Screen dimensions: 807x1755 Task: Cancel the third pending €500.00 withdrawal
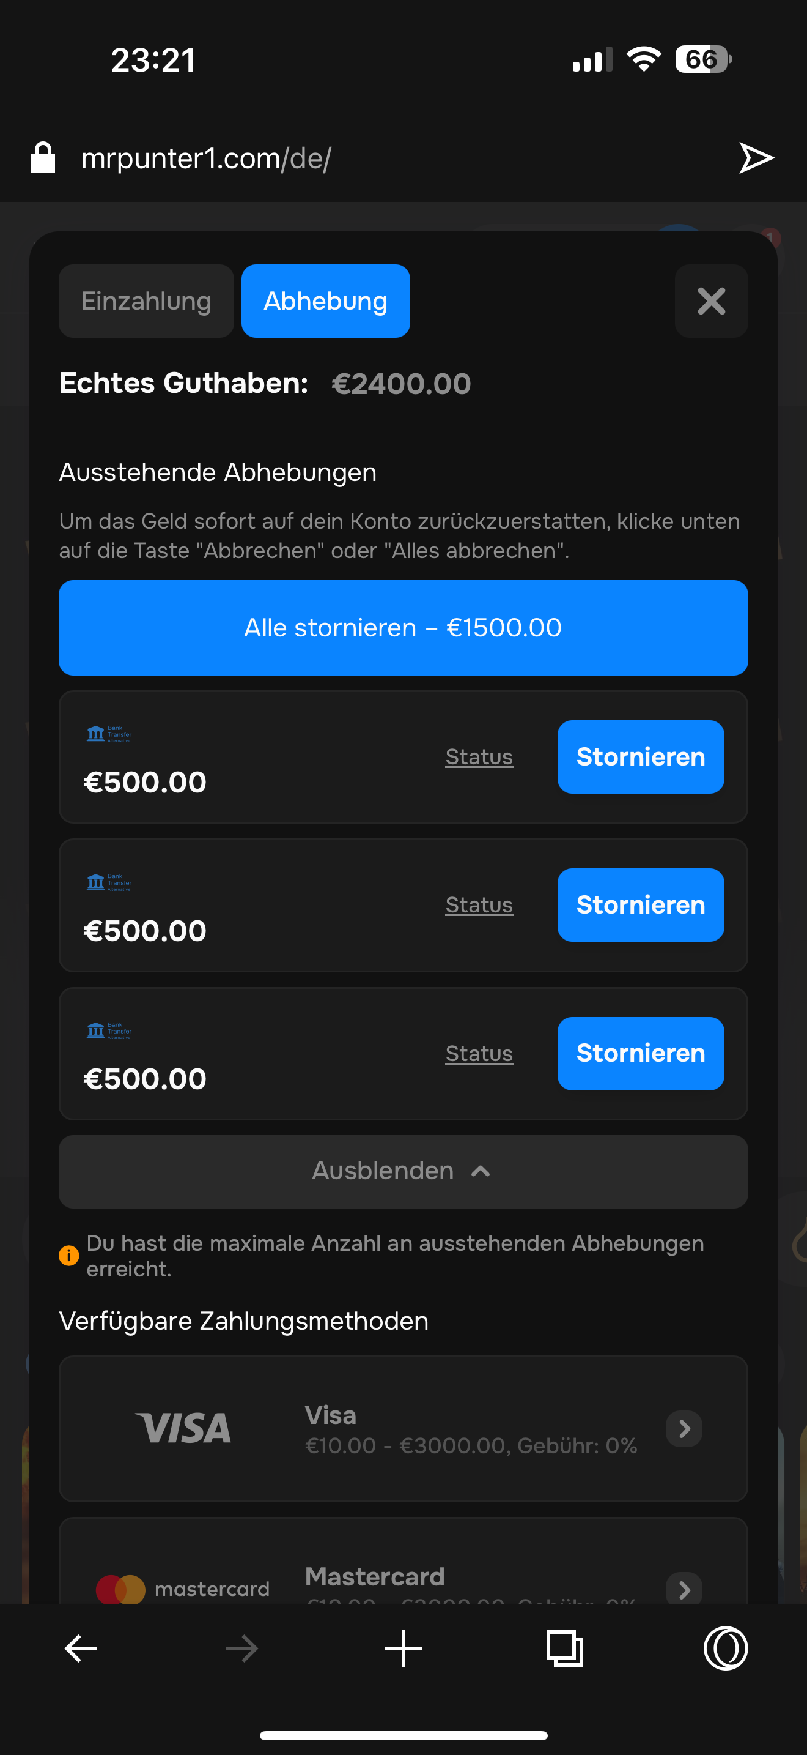tap(640, 1053)
